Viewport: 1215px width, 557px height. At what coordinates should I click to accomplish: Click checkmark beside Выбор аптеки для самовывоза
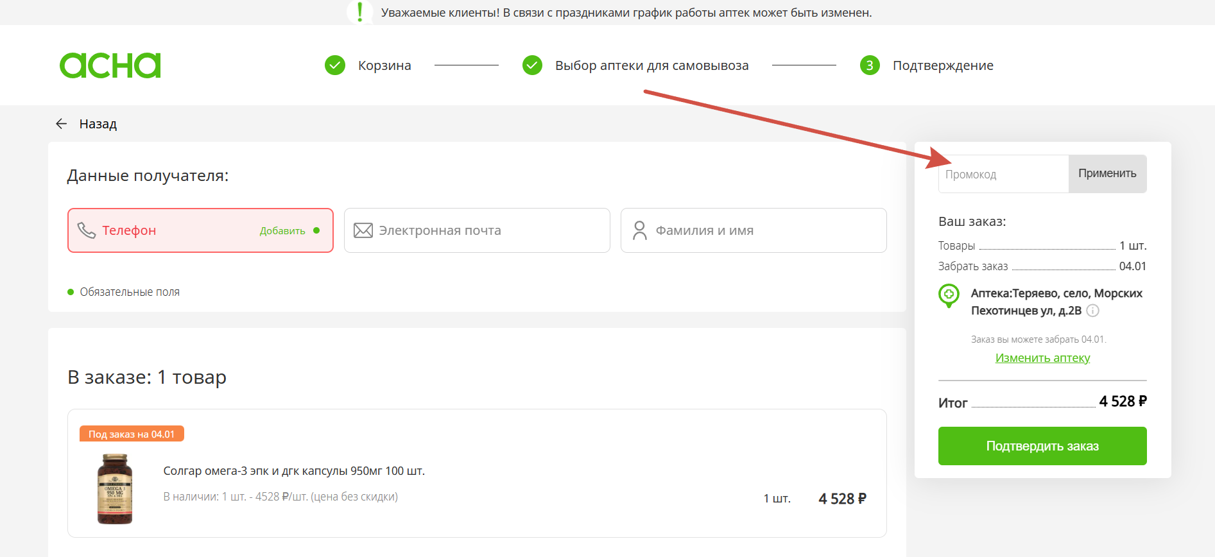click(x=532, y=65)
